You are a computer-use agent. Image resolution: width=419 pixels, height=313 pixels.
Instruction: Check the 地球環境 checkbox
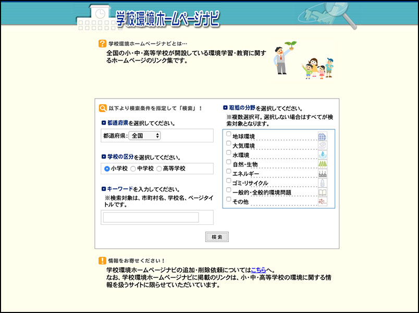[x=228, y=134]
